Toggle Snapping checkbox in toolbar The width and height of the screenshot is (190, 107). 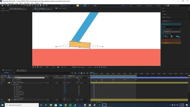click(61, 6)
